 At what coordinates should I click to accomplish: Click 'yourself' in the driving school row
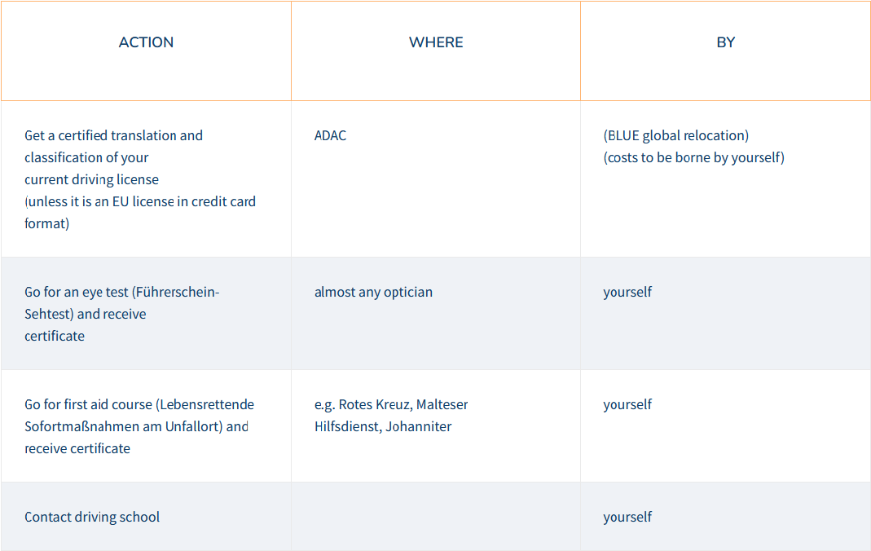click(627, 517)
